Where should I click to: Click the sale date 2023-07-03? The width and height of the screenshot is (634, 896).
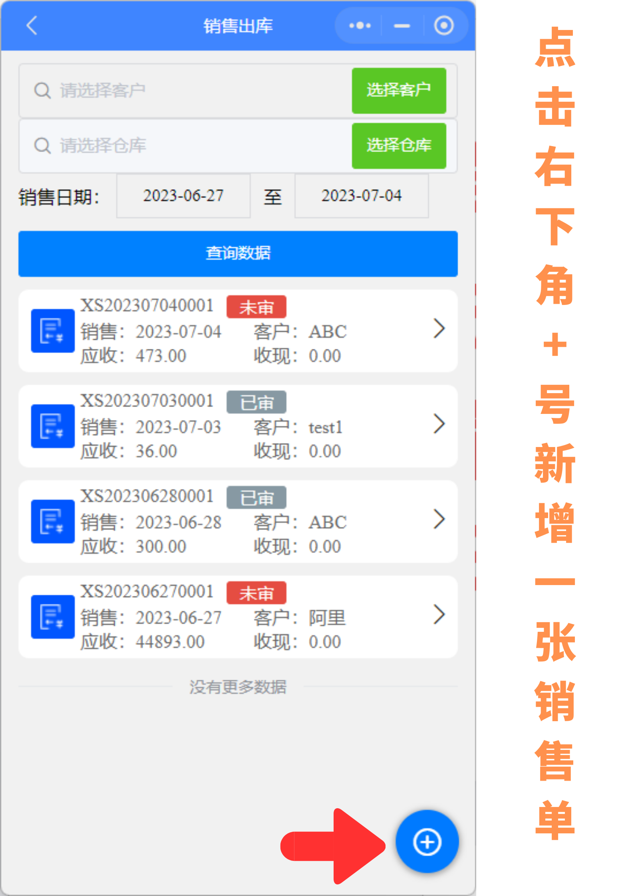pyautogui.click(x=178, y=427)
